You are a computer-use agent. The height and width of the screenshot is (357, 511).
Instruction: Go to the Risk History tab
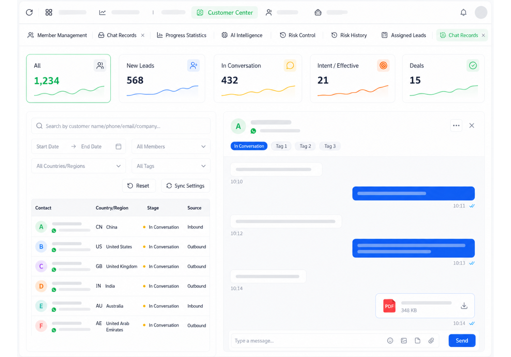pos(349,35)
